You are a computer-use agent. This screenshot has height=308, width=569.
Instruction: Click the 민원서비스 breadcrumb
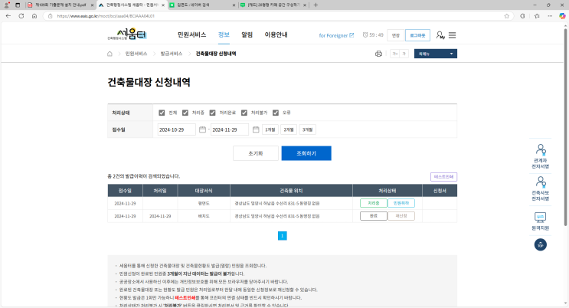click(136, 54)
